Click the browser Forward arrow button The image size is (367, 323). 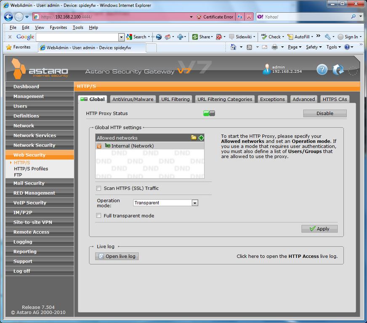click(x=19, y=16)
